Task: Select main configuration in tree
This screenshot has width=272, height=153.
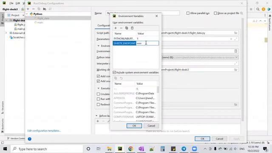Action: pos(40,23)
